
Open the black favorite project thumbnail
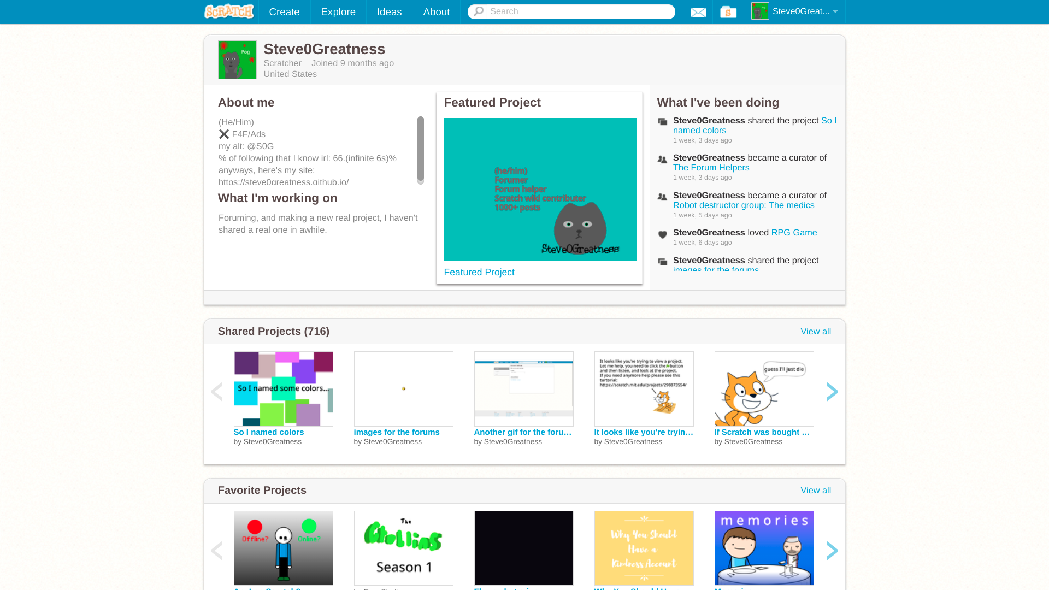click(523, 548)
